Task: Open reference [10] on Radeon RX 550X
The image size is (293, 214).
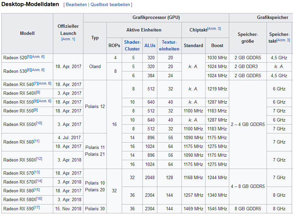Action: (x=39, y=123)
